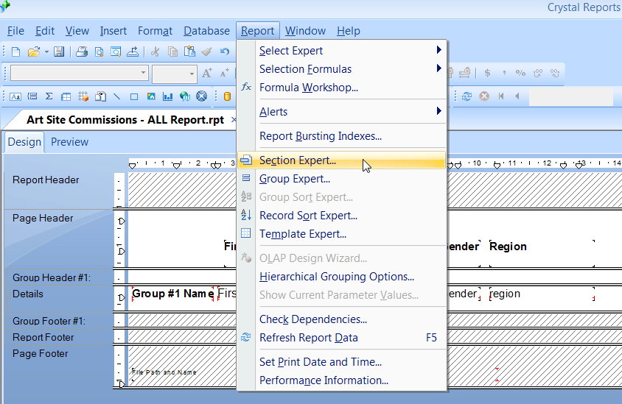
Task: Click the Copy icon
Action: point(172,52)
